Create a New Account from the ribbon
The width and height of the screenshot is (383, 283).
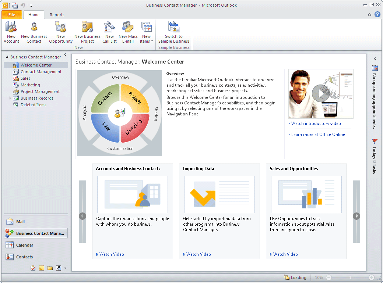click(x=11, y=32)
